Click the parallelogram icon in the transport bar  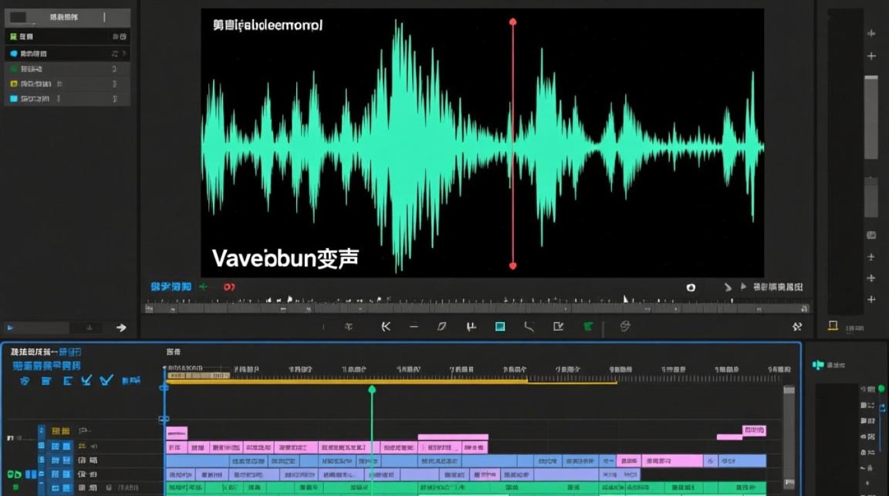pos(442,326)
